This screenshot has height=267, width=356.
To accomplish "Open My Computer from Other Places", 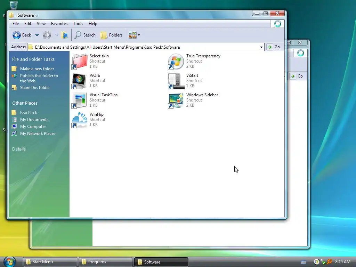I will tap(33, 127).
